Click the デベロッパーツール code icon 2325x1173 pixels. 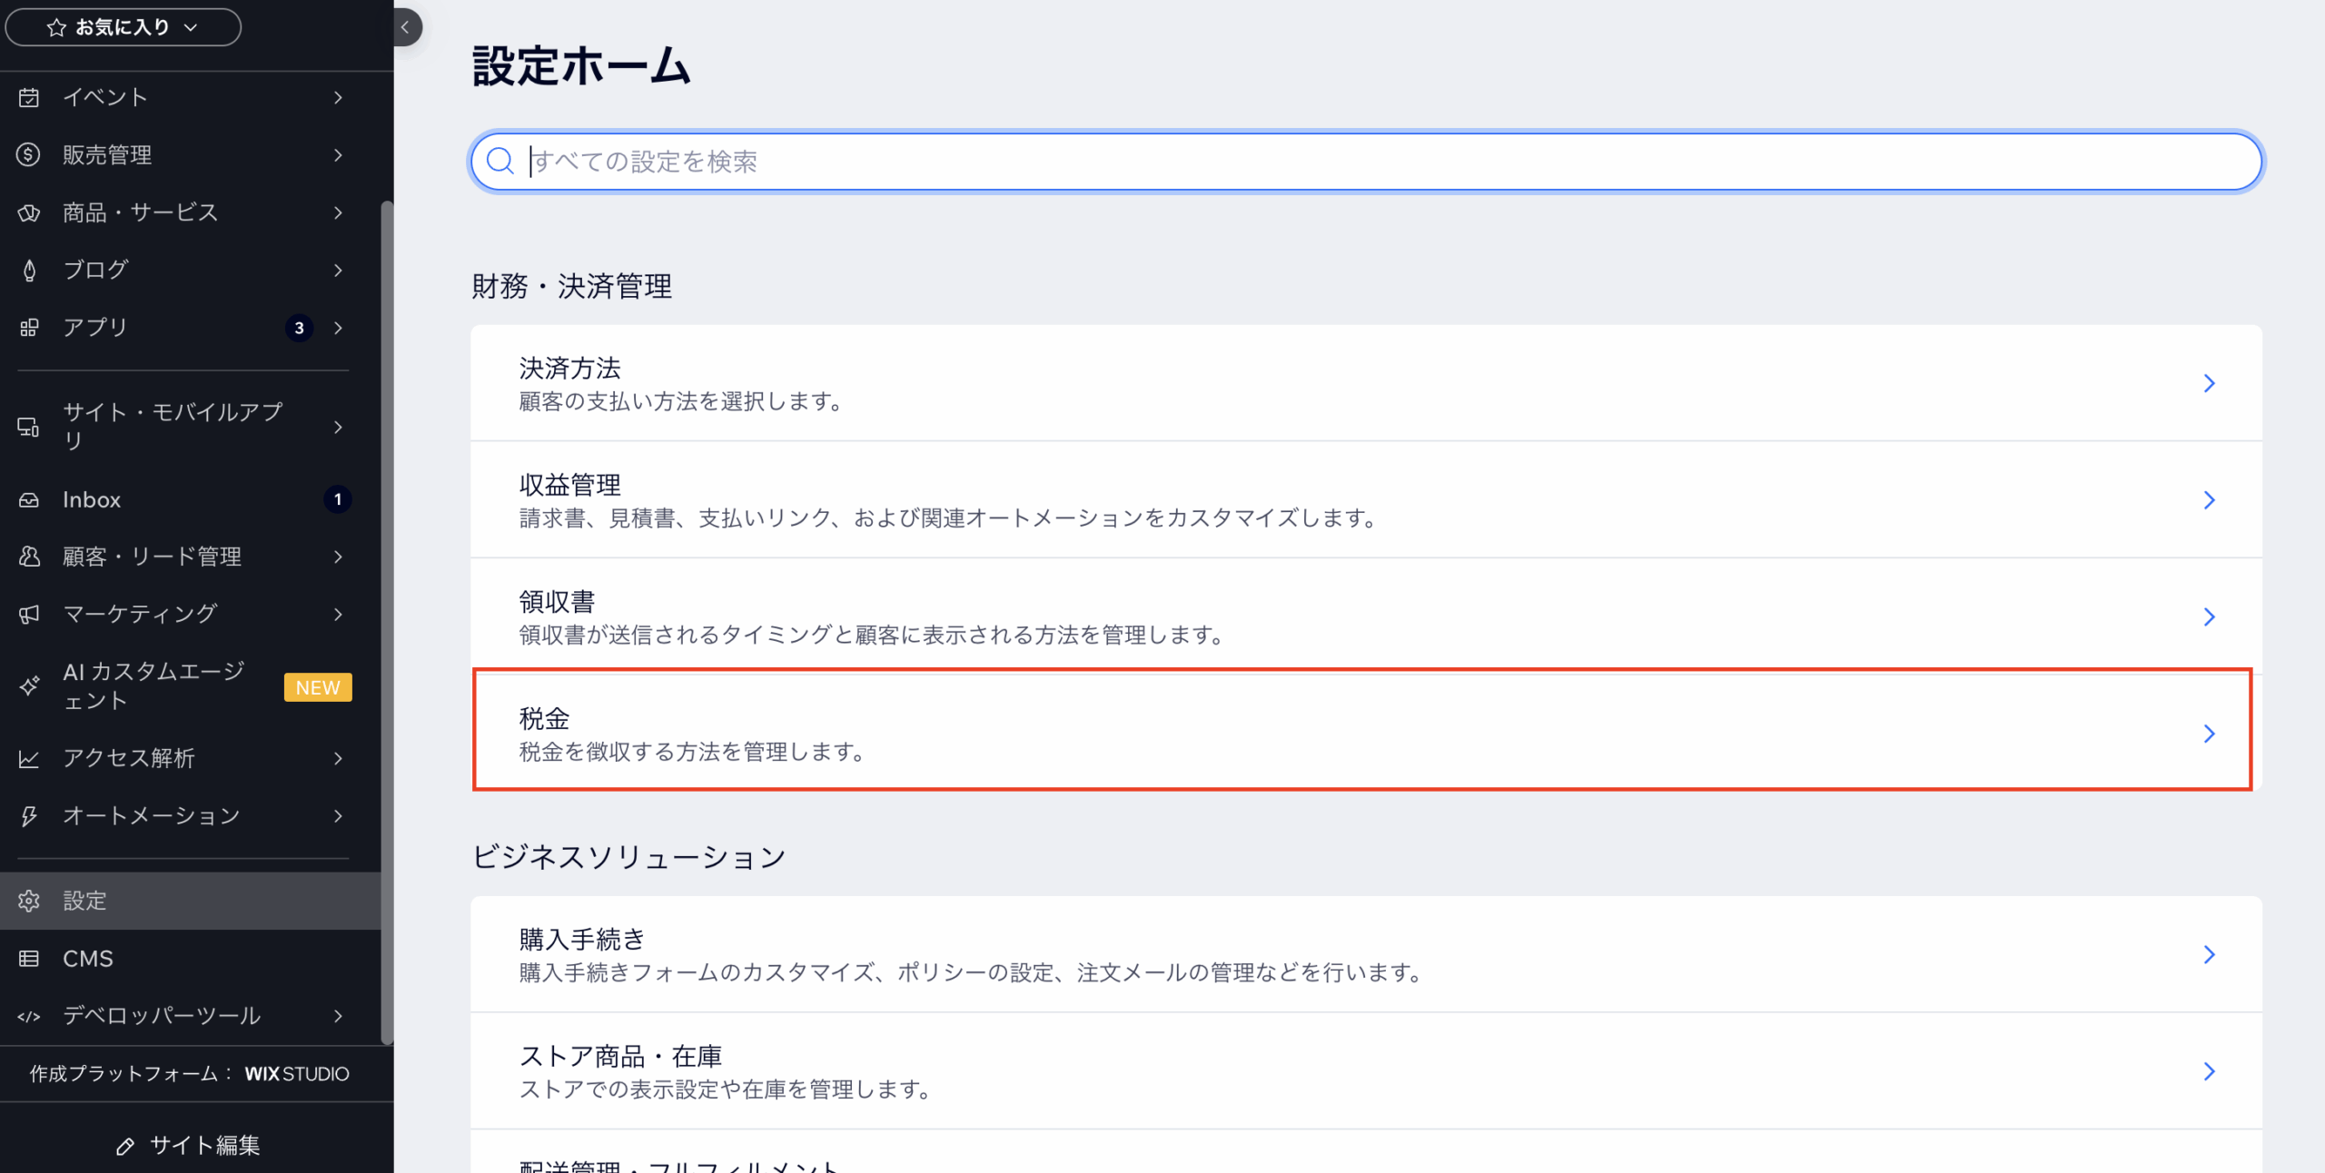click(x=28, y=1016)
